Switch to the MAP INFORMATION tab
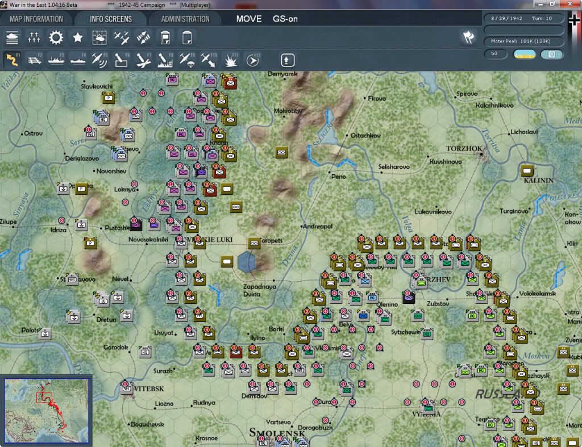The width and height of the screenshot is (582, 447). point(36,19)
